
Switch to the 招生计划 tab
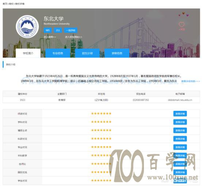[87, 53]
